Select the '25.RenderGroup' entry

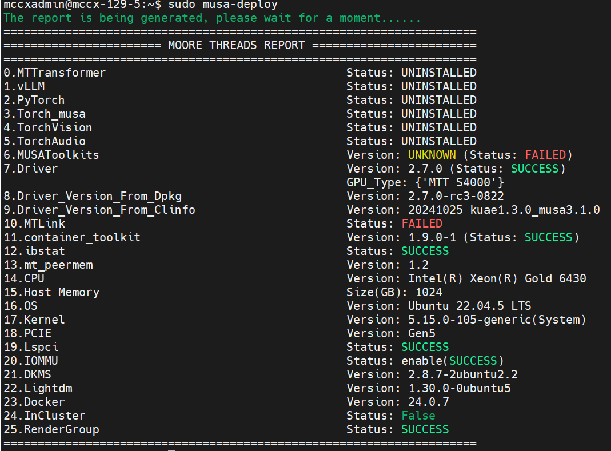(51, 430)
